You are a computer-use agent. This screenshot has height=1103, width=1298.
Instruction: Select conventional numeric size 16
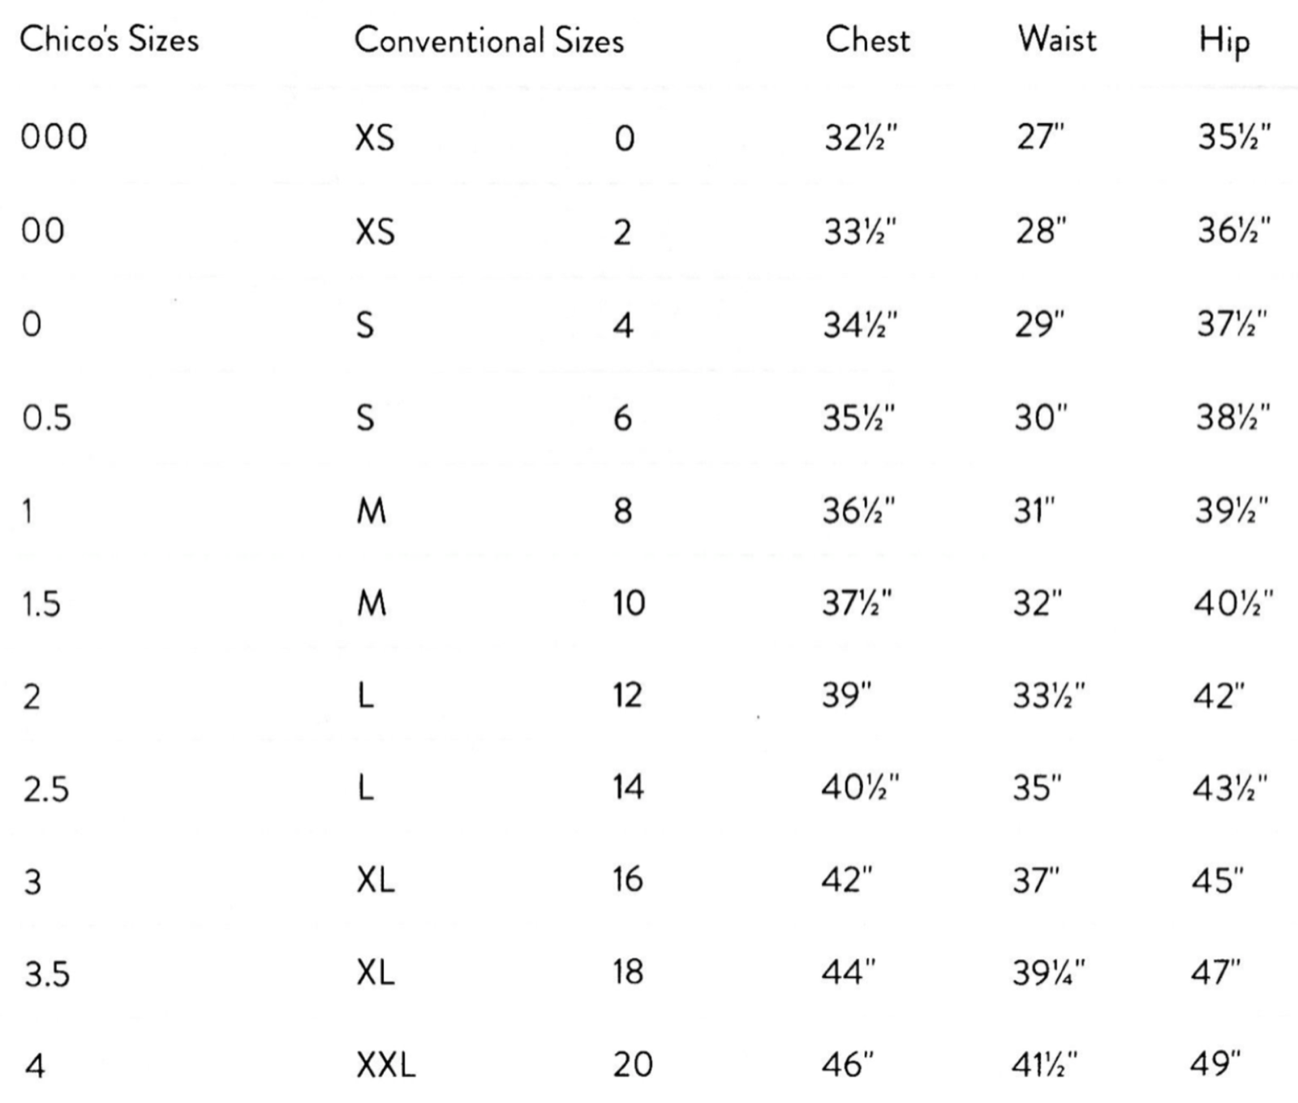(x=628, y=880)
